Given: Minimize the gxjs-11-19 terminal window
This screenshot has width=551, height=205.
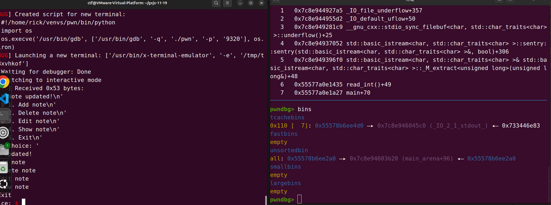Looking at the screenshot, I should coord(240,3).
